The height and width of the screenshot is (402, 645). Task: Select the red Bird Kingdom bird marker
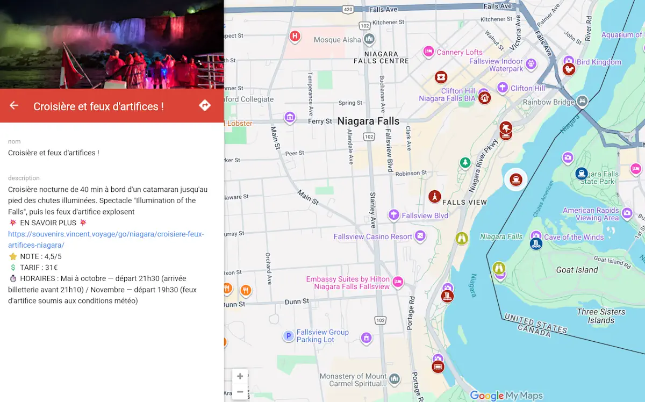[569, 69]
